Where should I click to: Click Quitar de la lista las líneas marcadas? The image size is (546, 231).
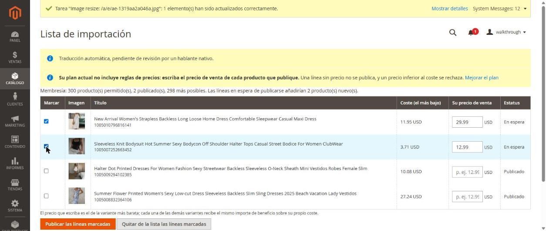click(164, 224)
